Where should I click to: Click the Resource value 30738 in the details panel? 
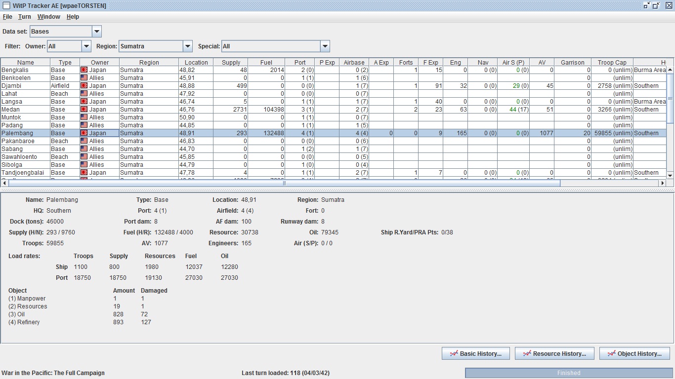coord(250,232)
